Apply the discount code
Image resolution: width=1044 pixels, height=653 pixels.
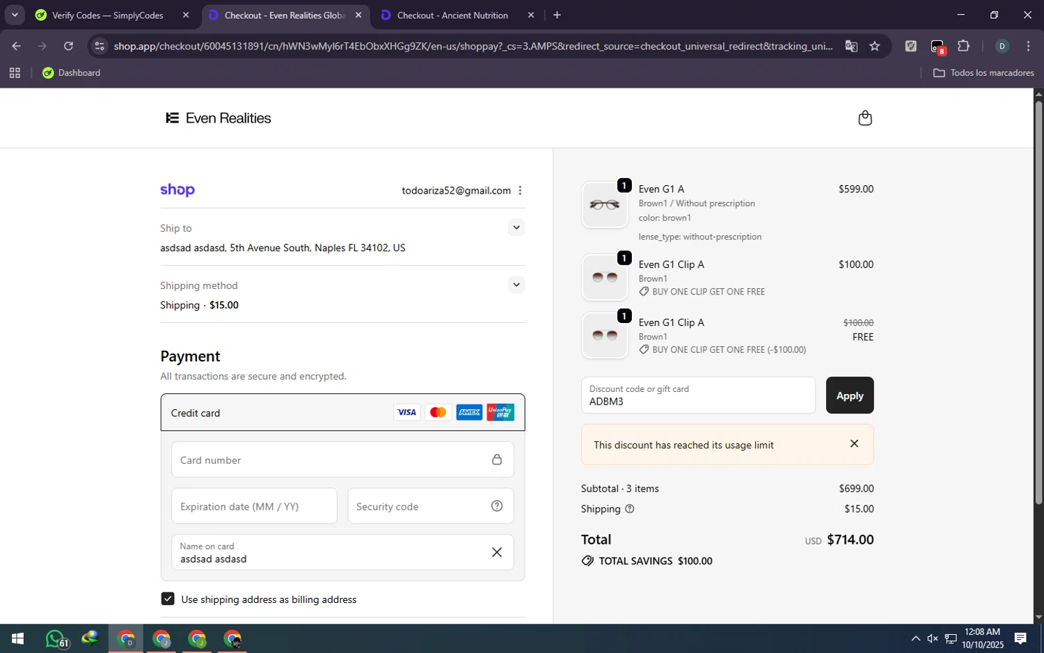[850, 395]
